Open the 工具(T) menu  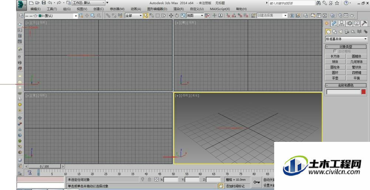pyautogui.click(x=52, y=9)
